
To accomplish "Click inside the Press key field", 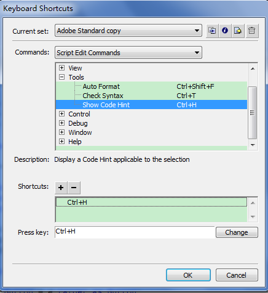I will coord(135,232).
